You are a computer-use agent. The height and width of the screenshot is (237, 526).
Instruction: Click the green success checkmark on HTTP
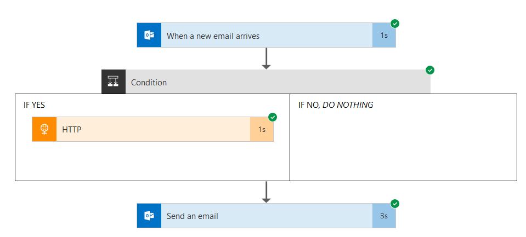tap(273, 117)
